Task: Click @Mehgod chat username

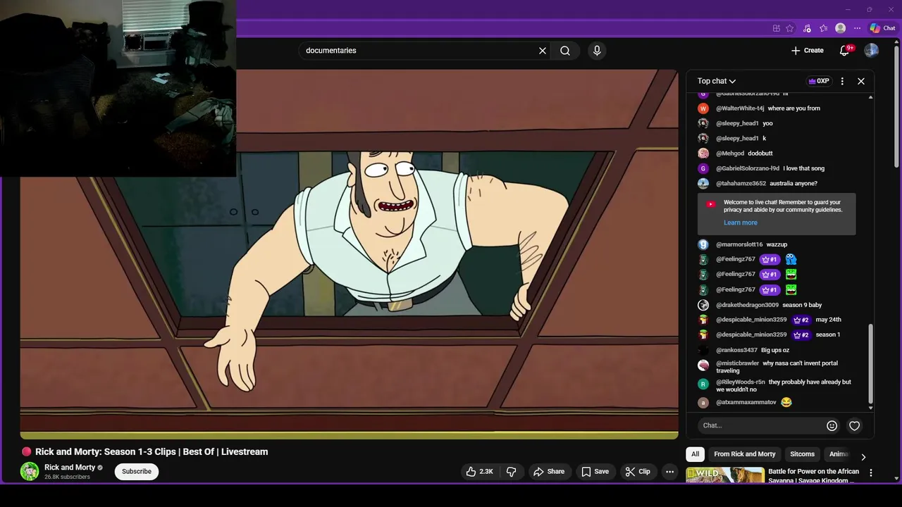Action: (x=730, y=154)
